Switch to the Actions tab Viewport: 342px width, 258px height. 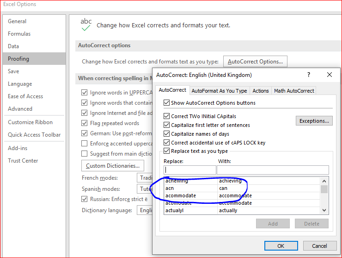(x=260, y=91)
